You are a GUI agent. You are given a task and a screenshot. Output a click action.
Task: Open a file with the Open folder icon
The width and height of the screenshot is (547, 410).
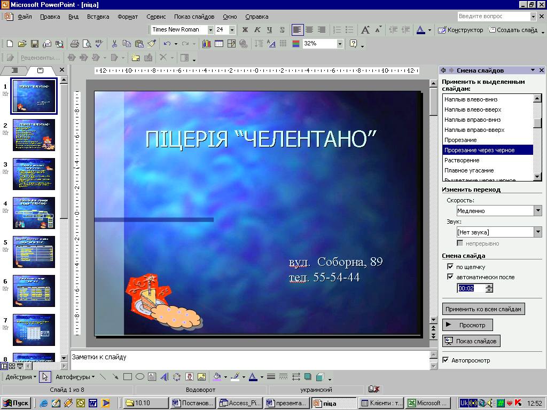coord(22,44)
